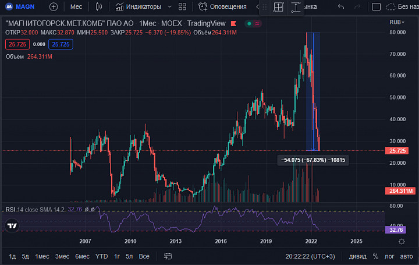Click the 264.311M volume label on the scale
The image size is (419, 265).
[400, 191]
